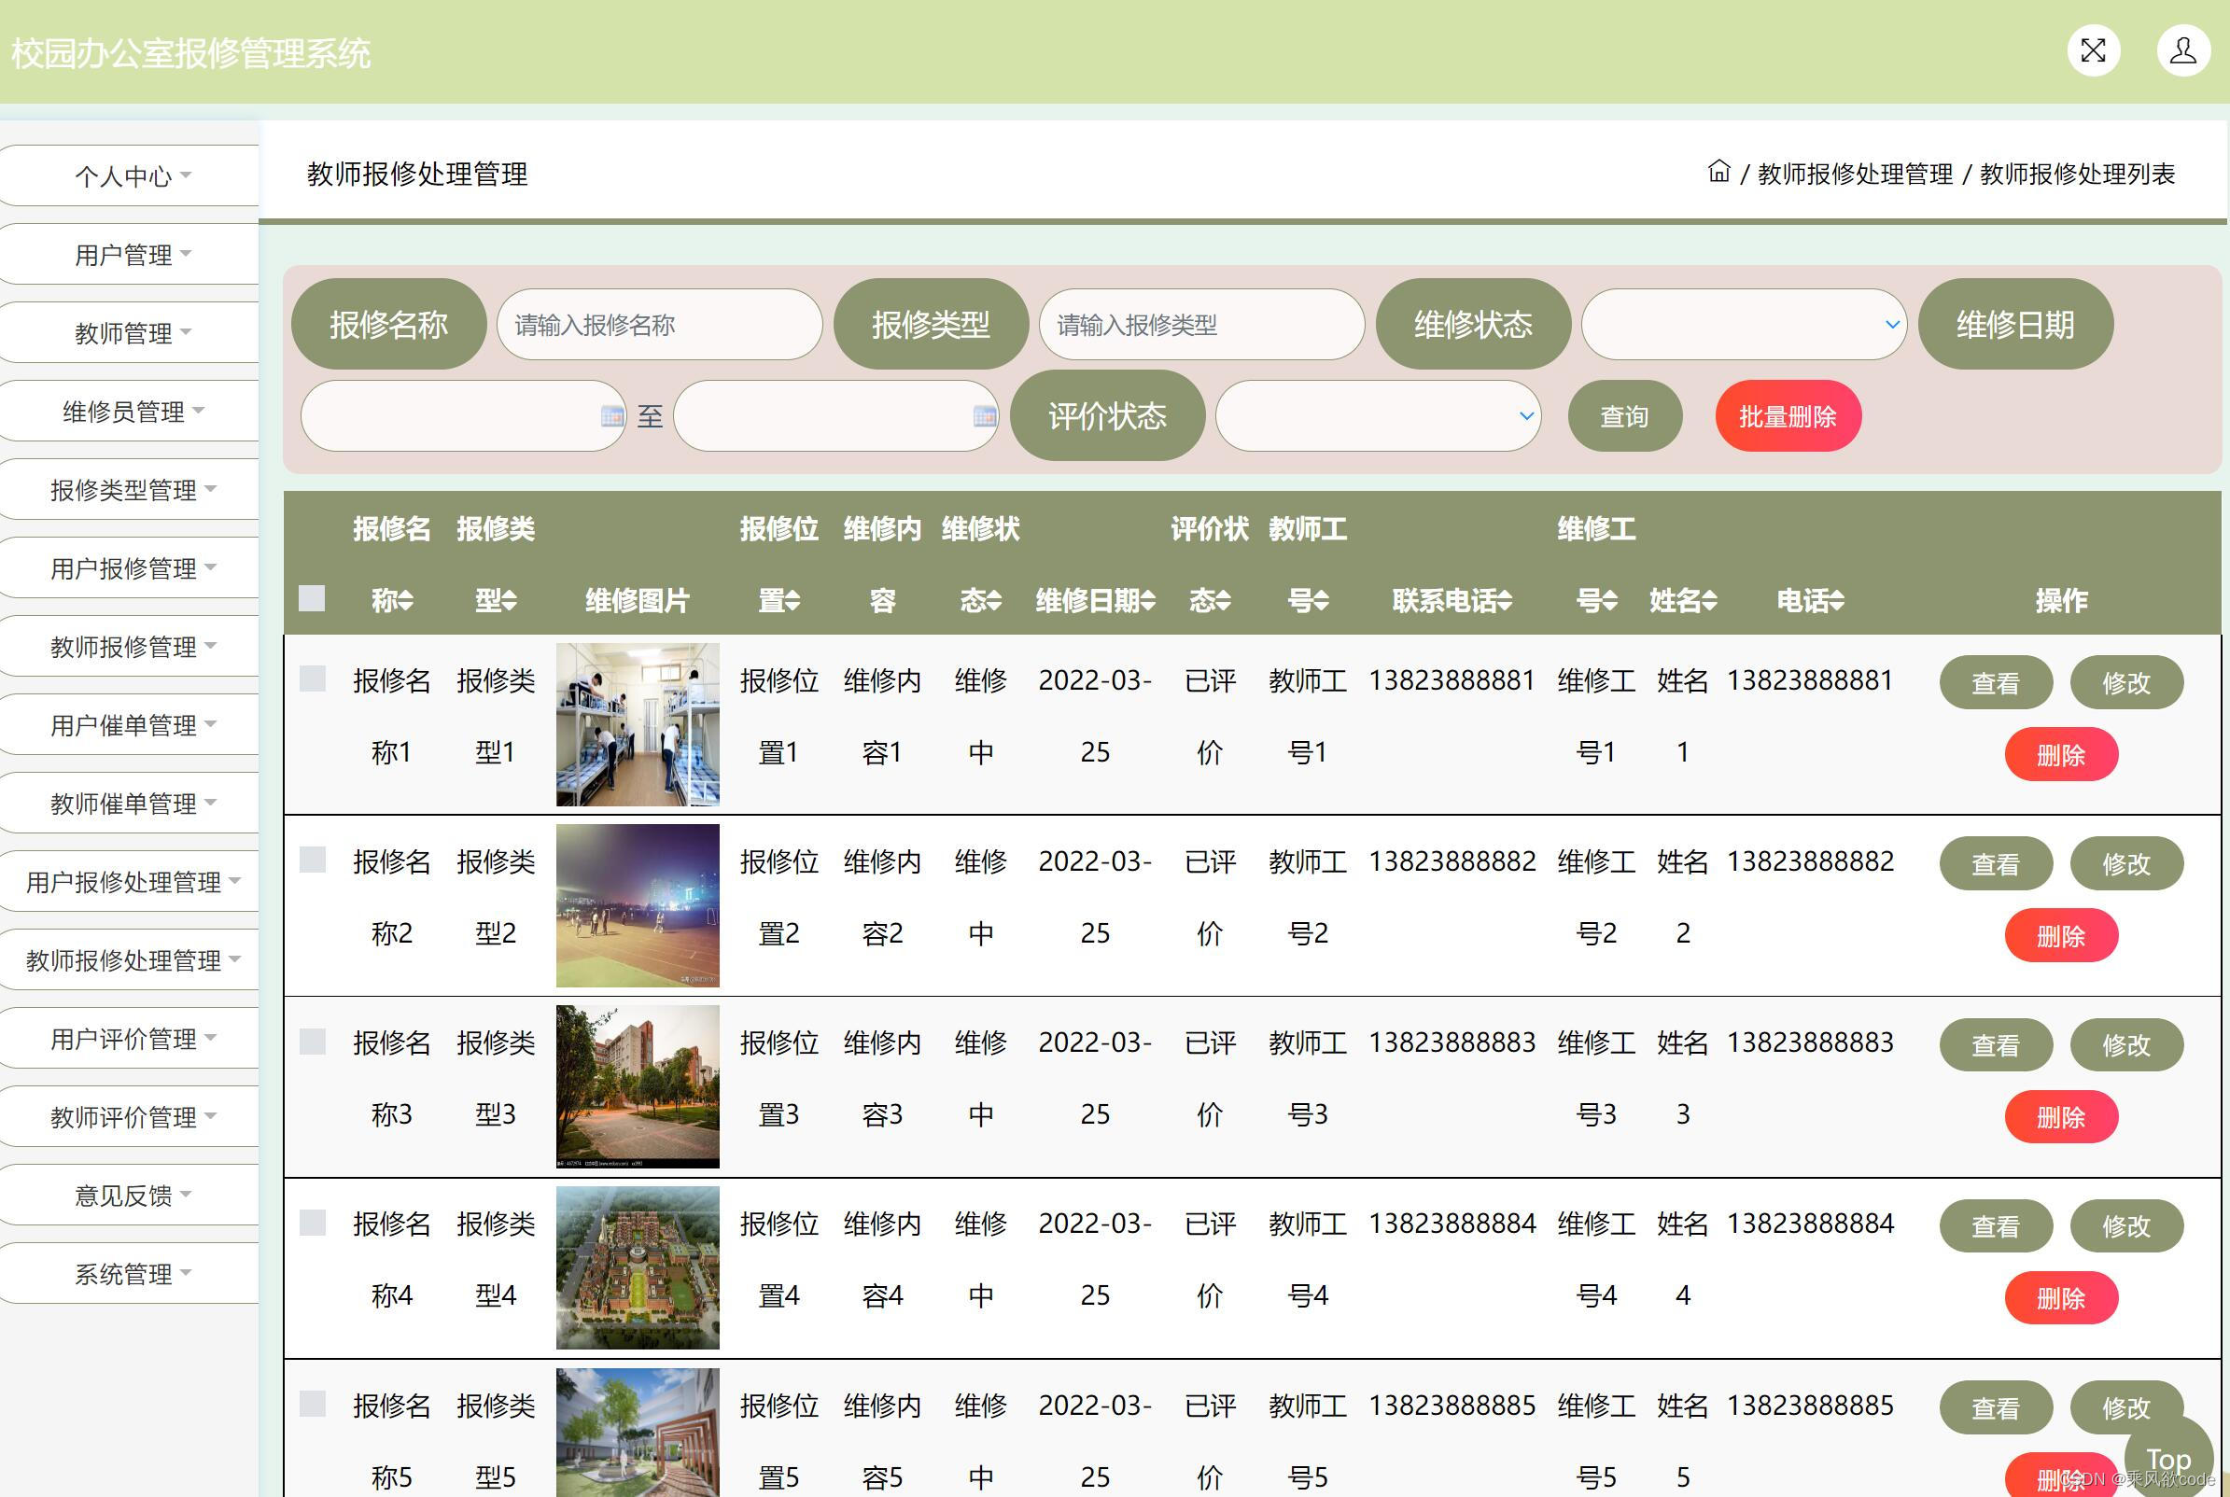Select checkbox for row 报修名称3
2230x1497 pixels.
click(x=312, y=1042)
